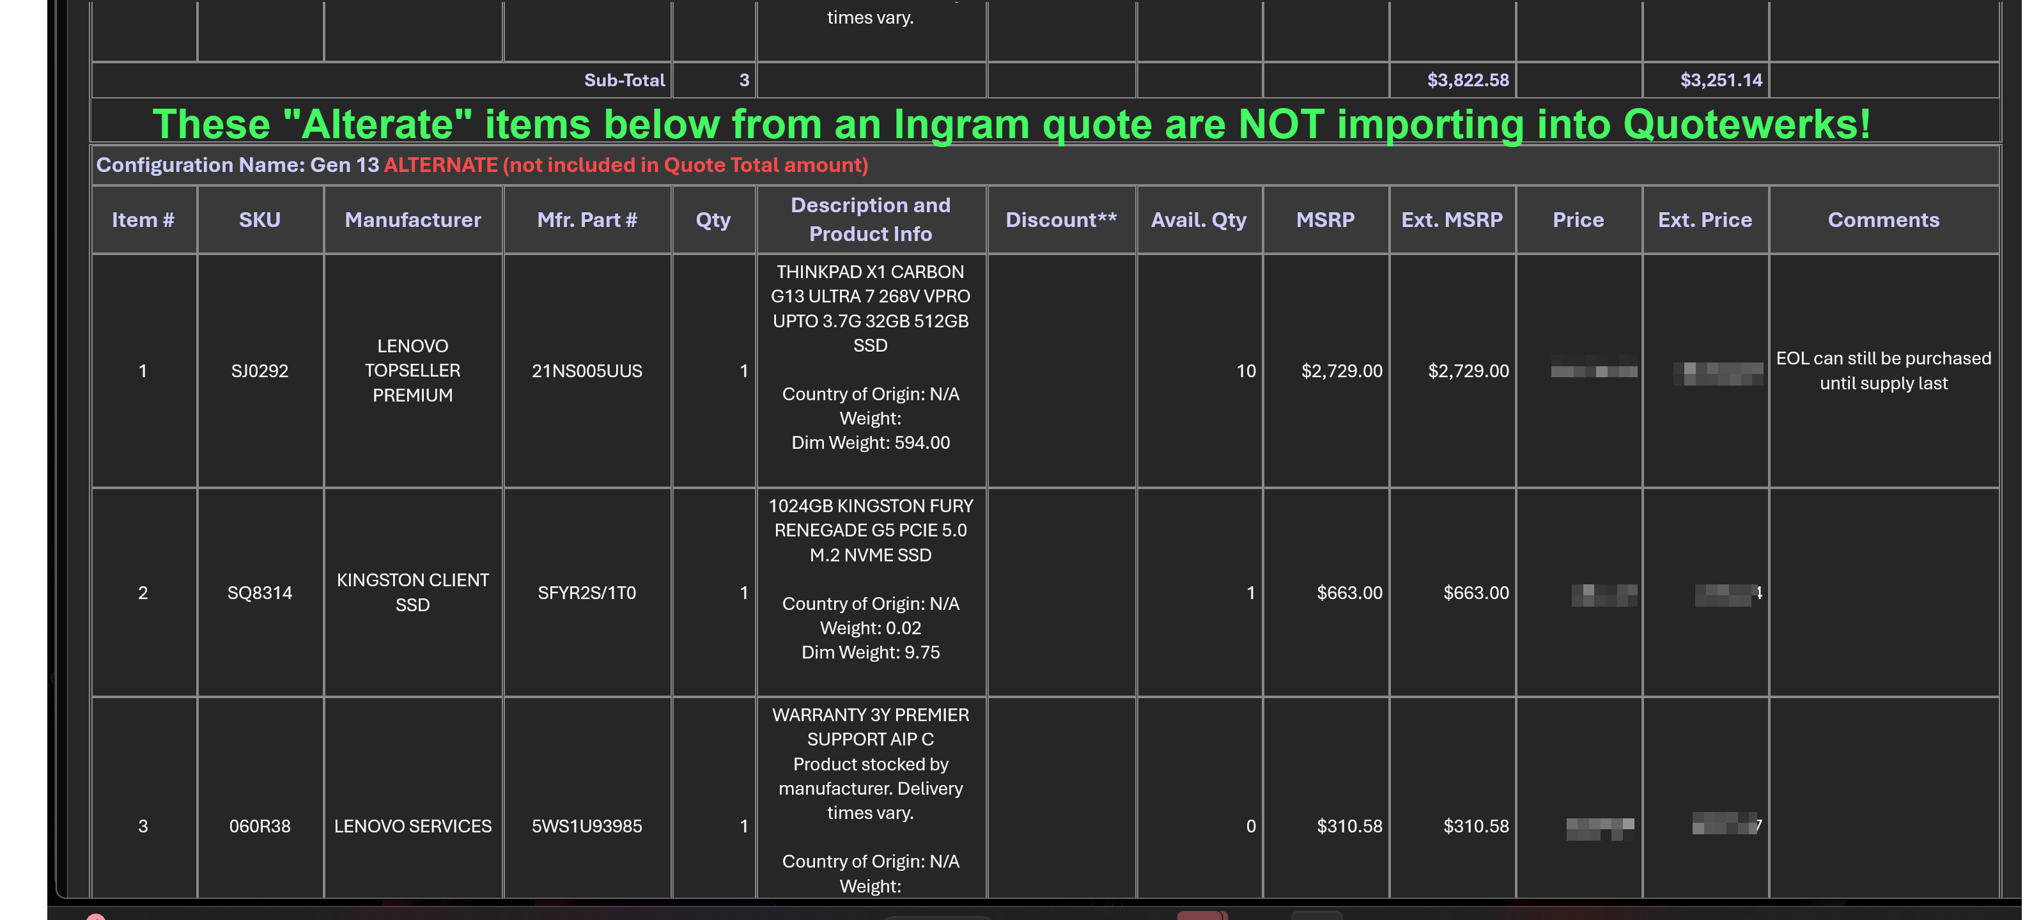Screen dimensions: 2025x920
Task: Click part number "SFYR2S/1T0"
Action: click(586, 592)
